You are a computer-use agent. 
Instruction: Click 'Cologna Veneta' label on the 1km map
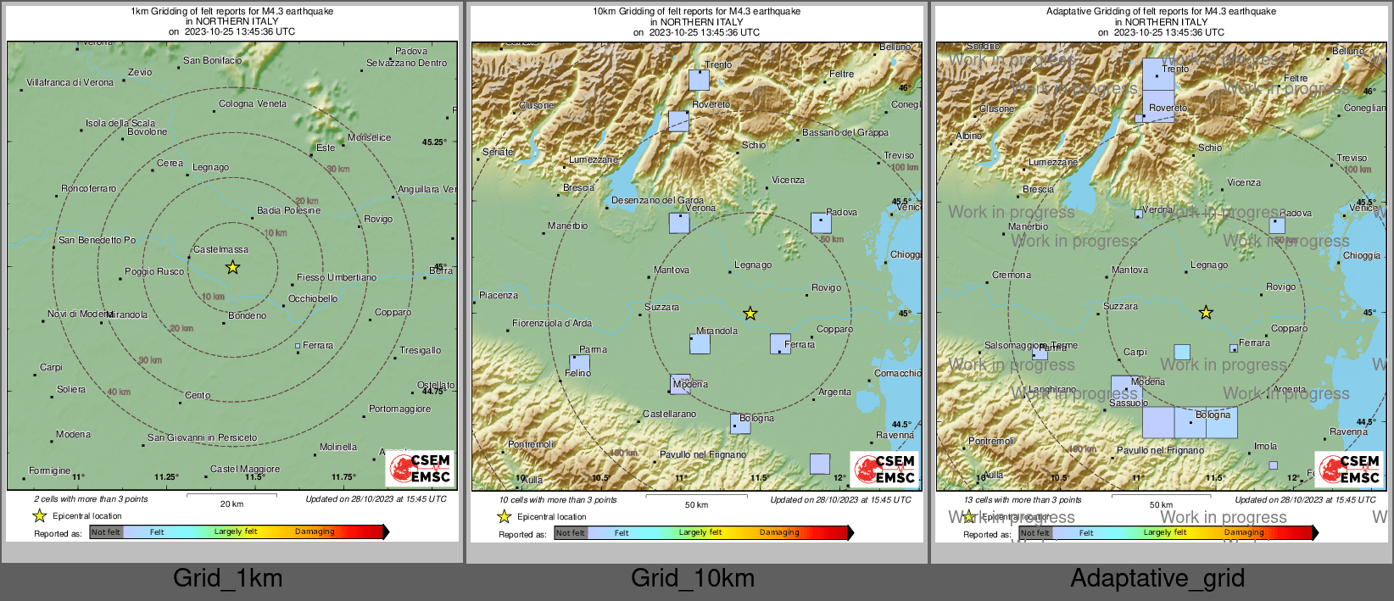(253, 103)
